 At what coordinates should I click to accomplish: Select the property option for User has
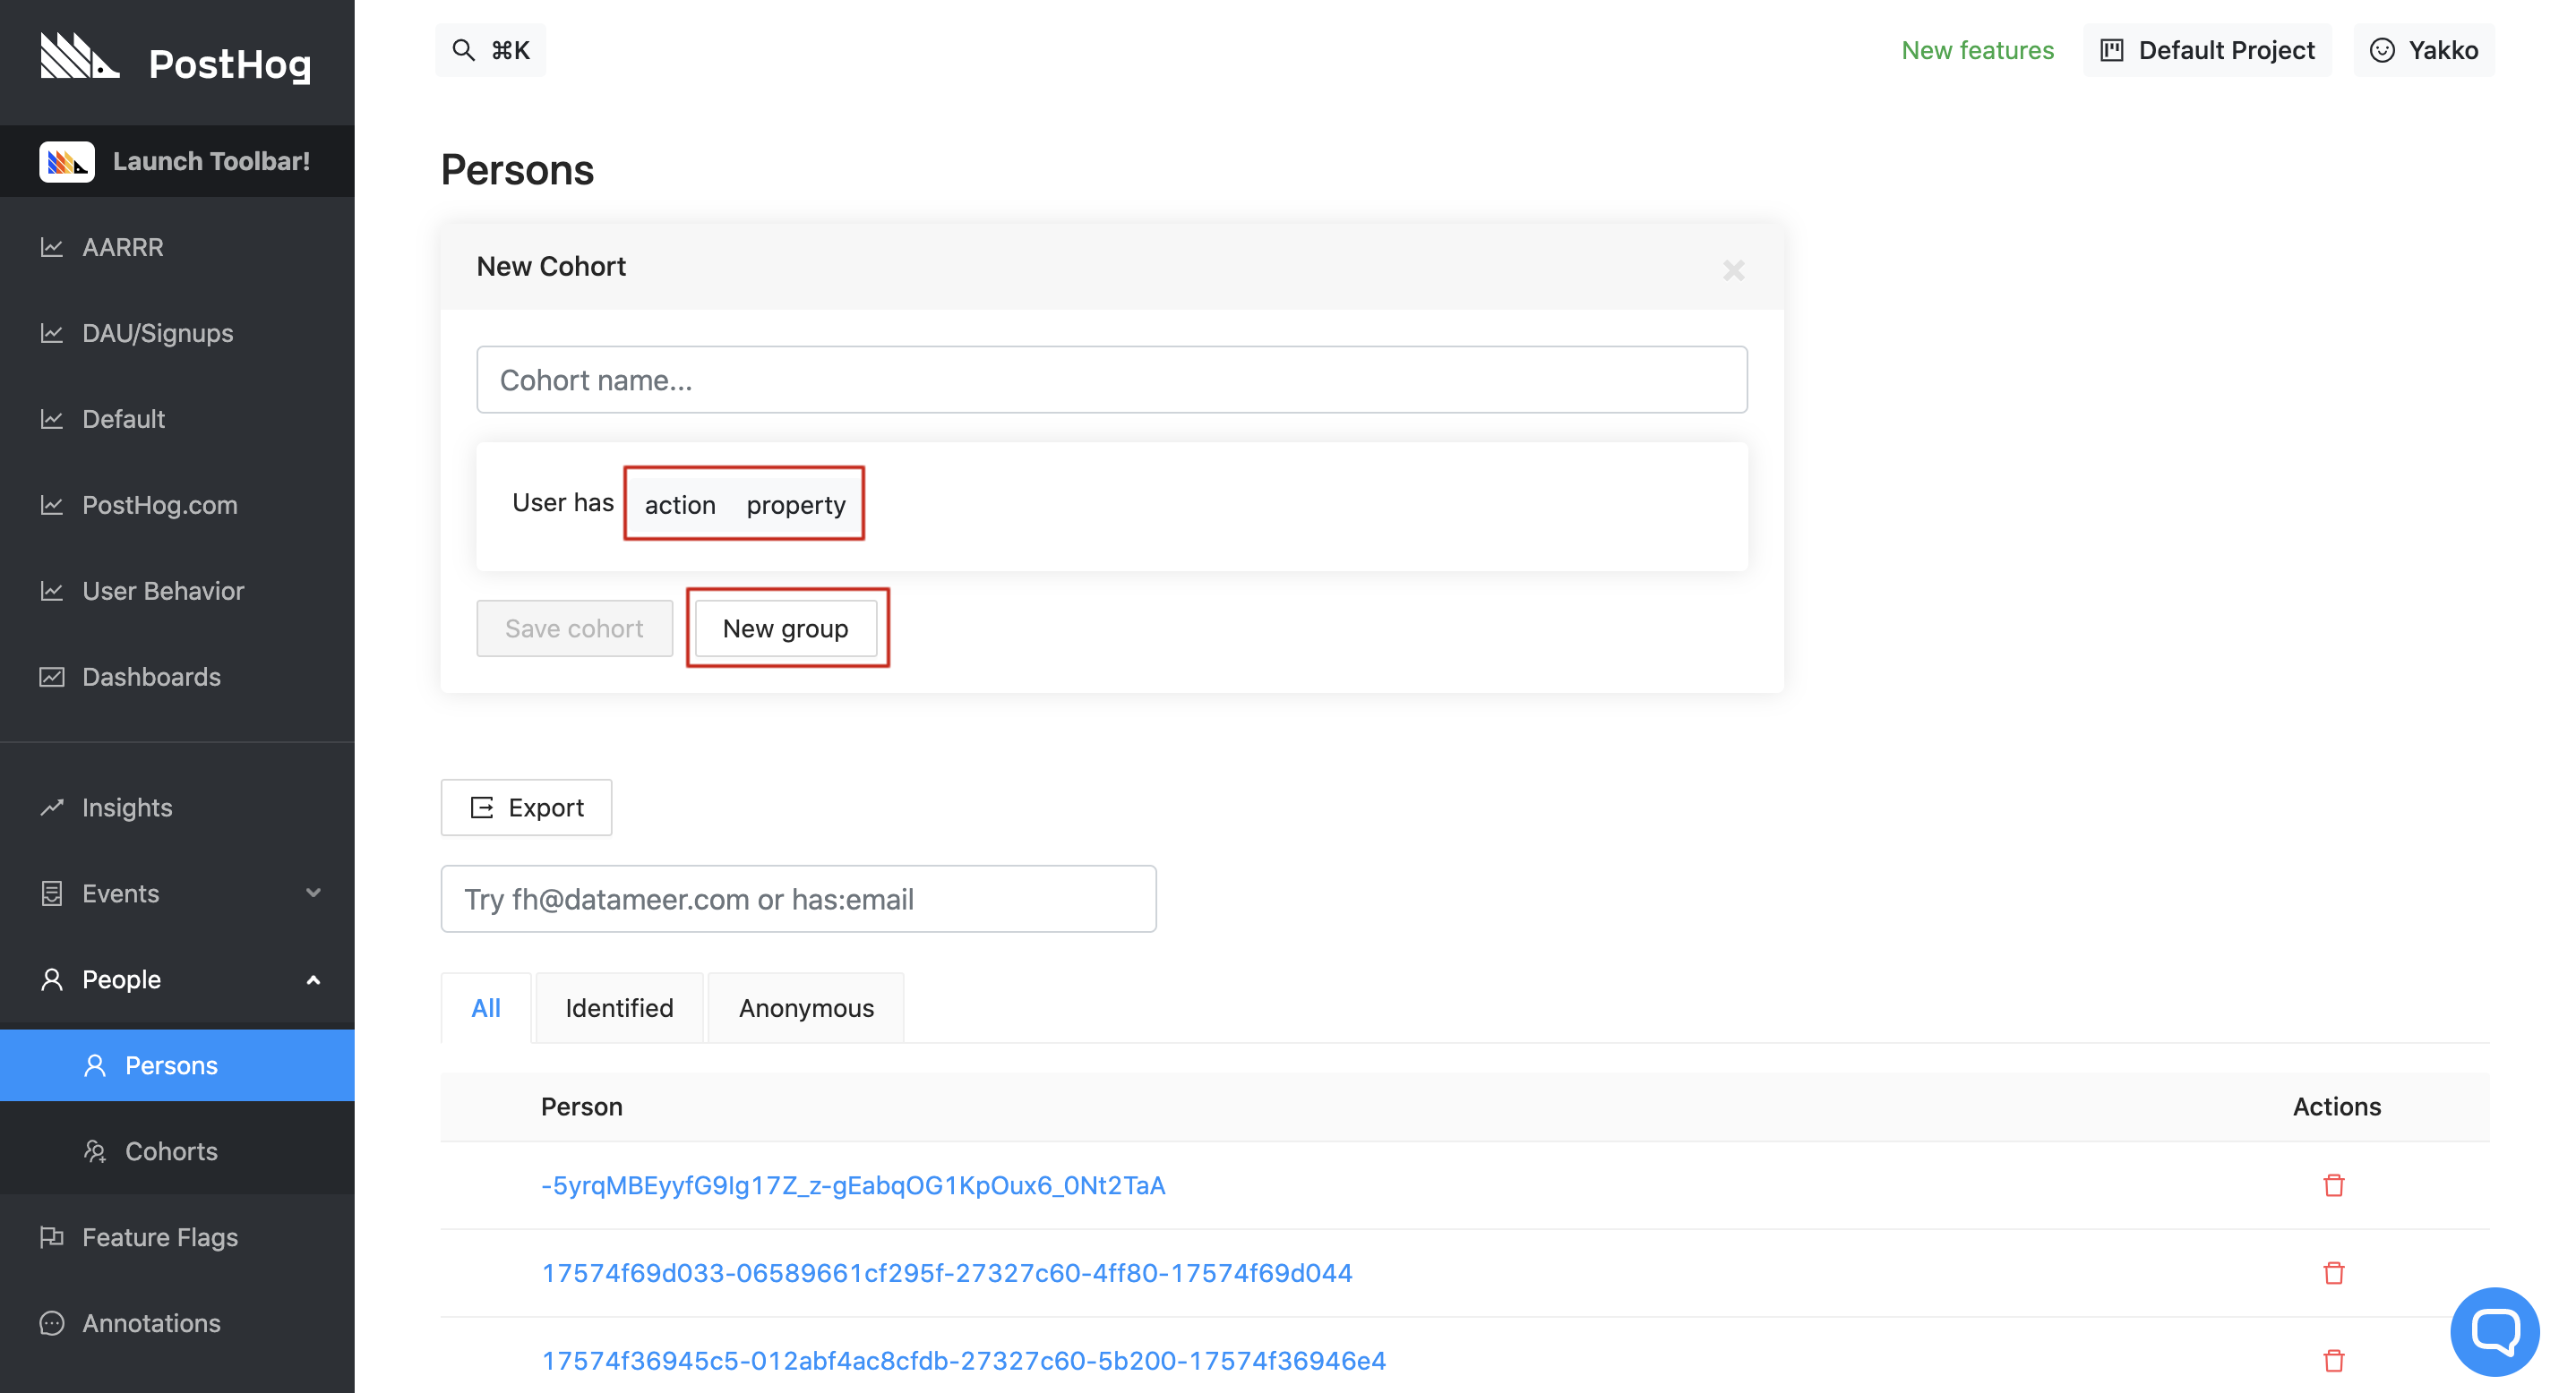tap(796, 505)
